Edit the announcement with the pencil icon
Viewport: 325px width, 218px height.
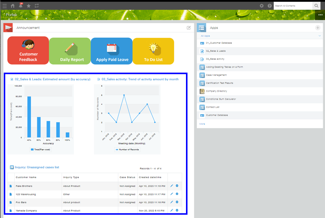[x=188, y=27]
